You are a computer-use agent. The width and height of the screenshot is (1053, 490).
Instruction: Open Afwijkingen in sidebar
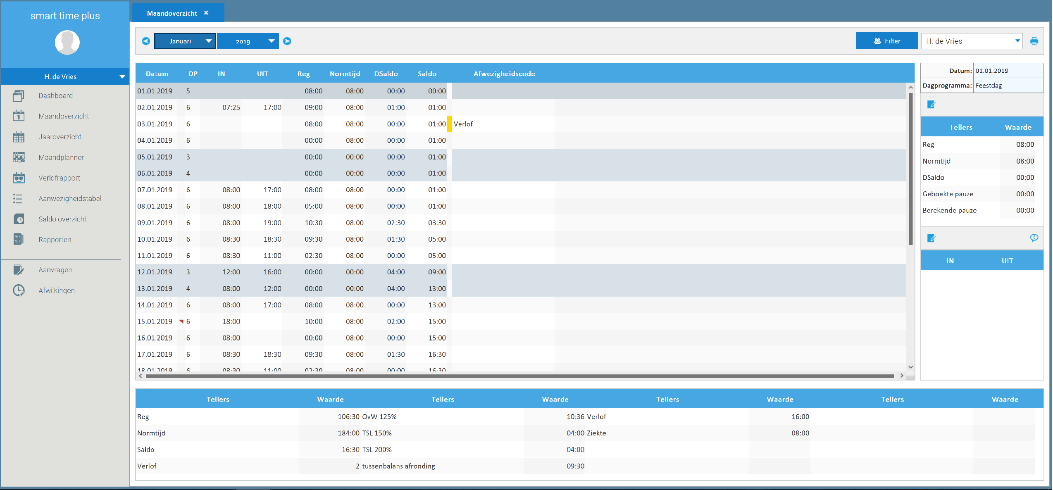57,290
